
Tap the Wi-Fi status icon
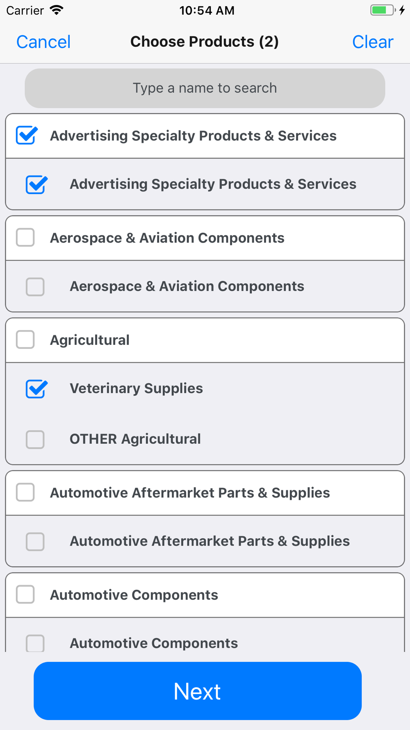(57, 10)
